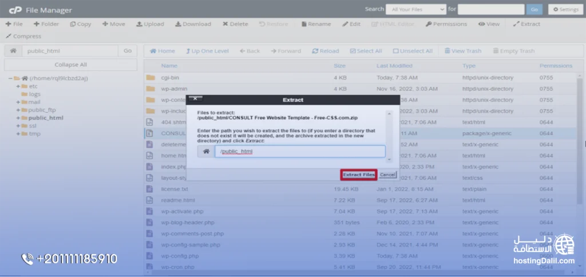Viewport: 586px width, 277px height.
Task: Create a new File from toolbar
Action: pos(14,24)
